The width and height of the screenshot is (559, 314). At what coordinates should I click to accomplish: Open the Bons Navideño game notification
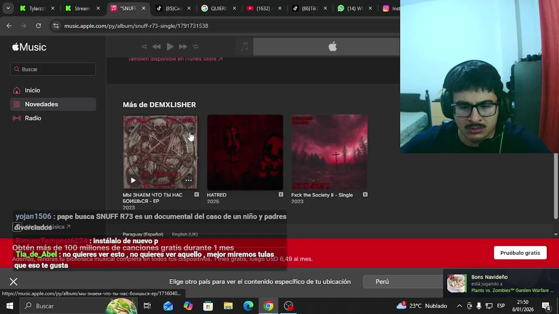[500, 283]
